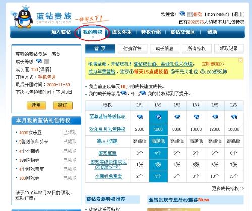Viewport: 252px width, 211px height.
Task: Click diamond icon after 相比 text
Action: 143,93
